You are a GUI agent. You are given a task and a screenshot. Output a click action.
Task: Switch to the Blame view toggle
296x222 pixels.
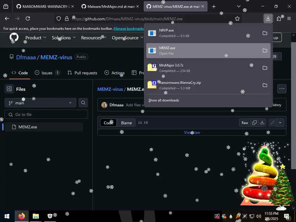126,123
